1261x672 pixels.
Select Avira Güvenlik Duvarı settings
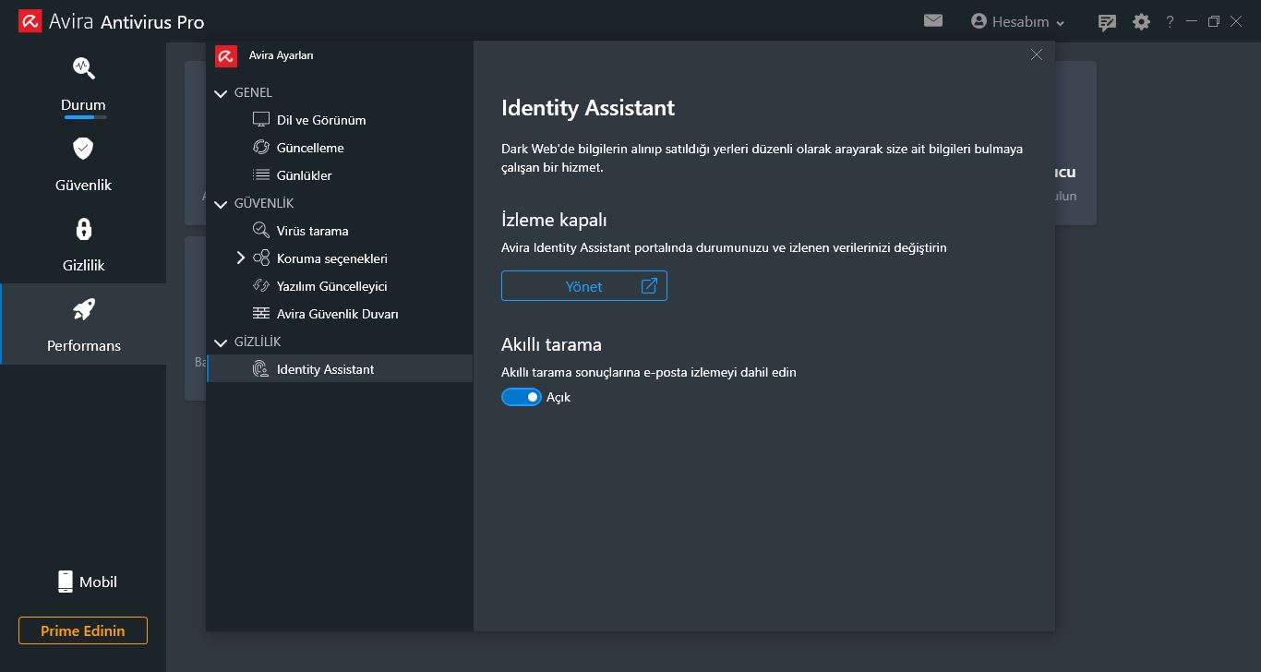point(340,314)
